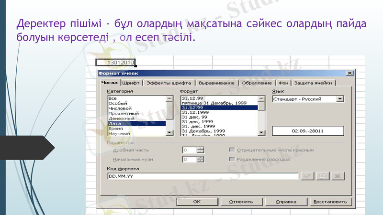Click the Начальные нули number field
383x215 pixels.
[189, 160]
